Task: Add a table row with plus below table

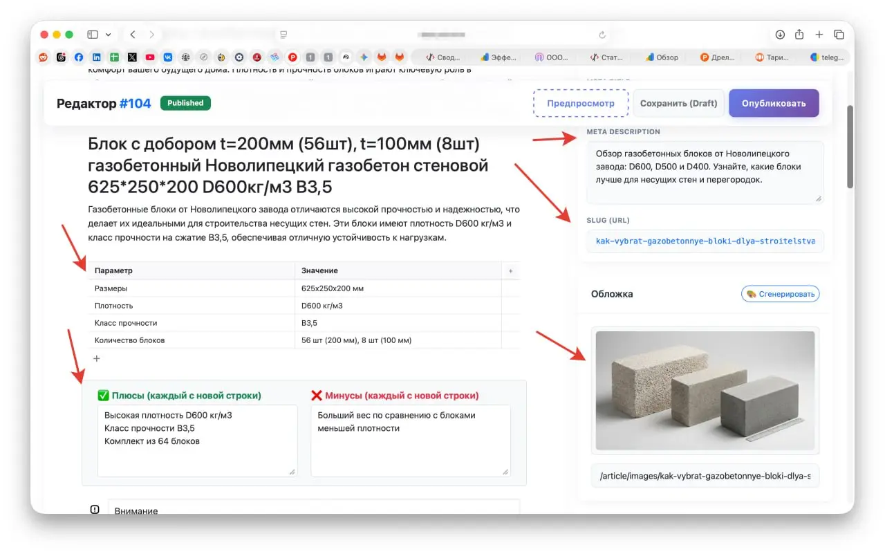Action: (97, 358)
